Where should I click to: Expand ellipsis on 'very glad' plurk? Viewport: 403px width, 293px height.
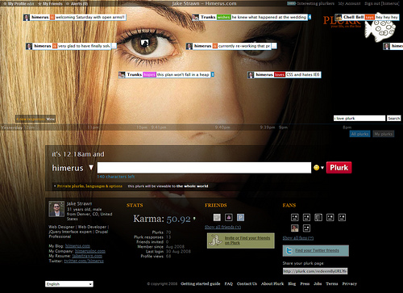pyautogui.click(x=114, y=46)
